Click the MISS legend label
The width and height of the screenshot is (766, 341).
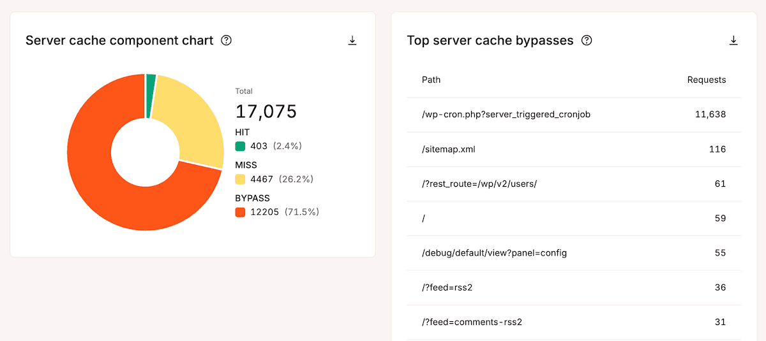pyautogui.click(x=246, y=165)
